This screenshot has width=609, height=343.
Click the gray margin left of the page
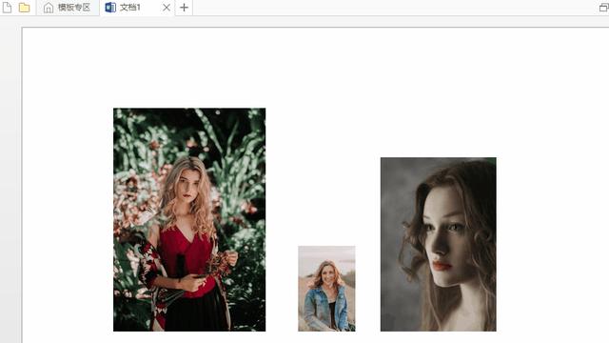click(10, 183)
